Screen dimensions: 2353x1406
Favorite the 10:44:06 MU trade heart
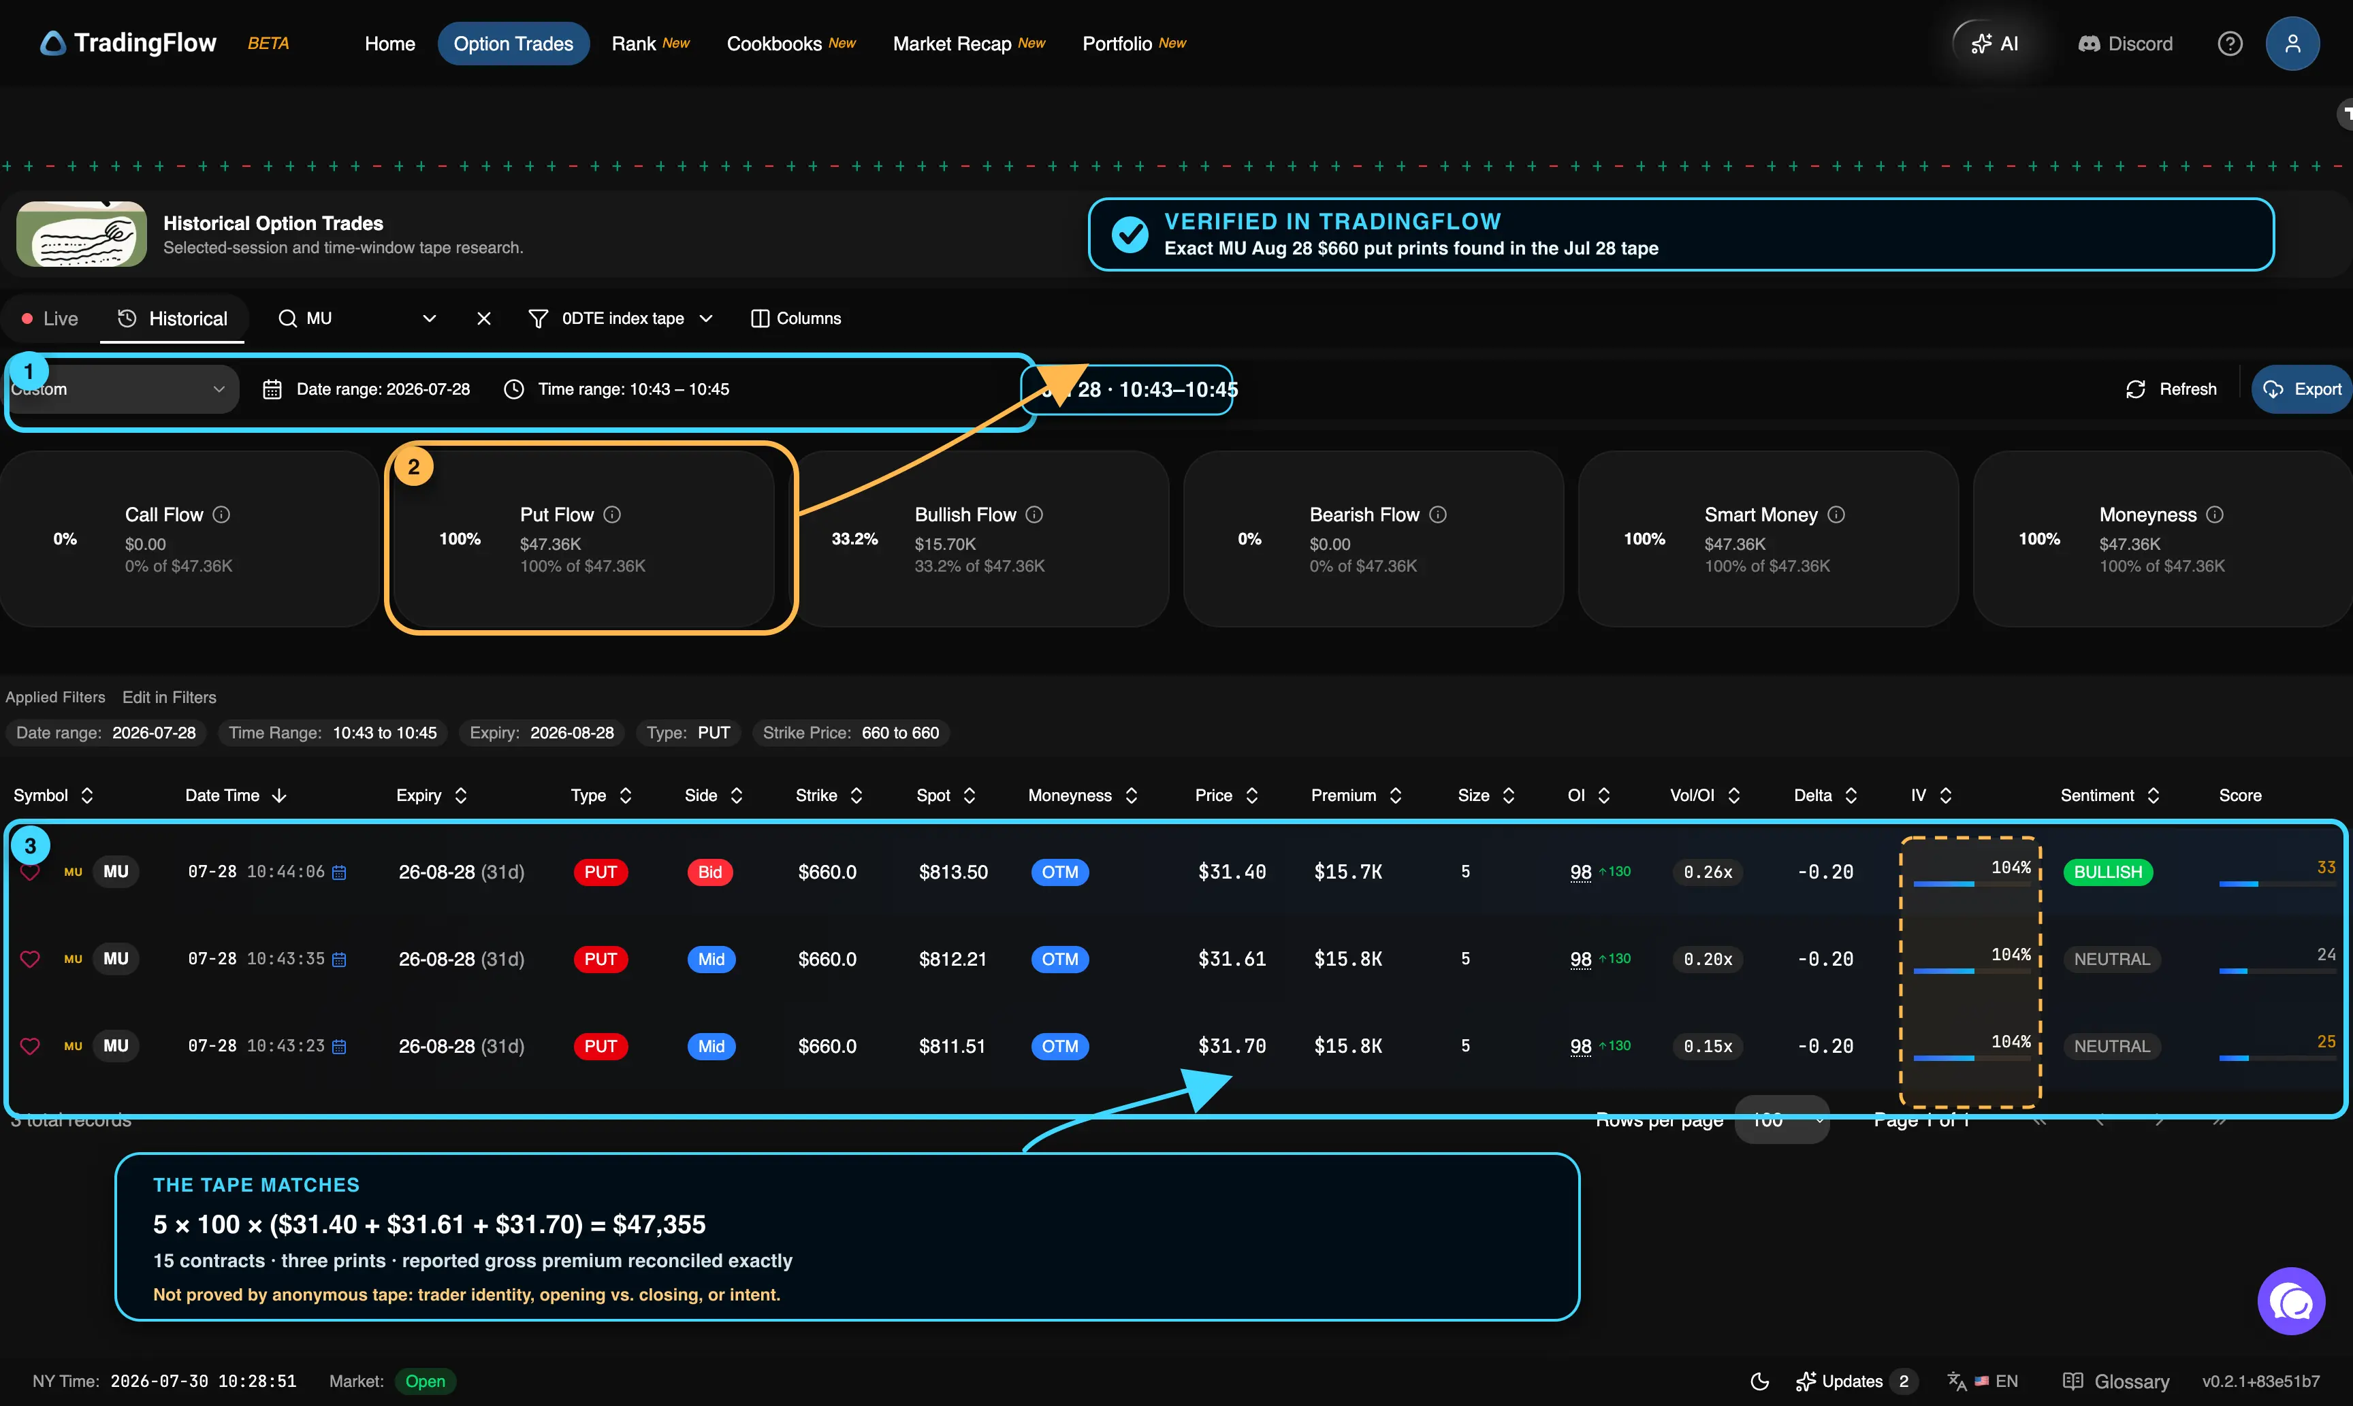click(31, 872)
